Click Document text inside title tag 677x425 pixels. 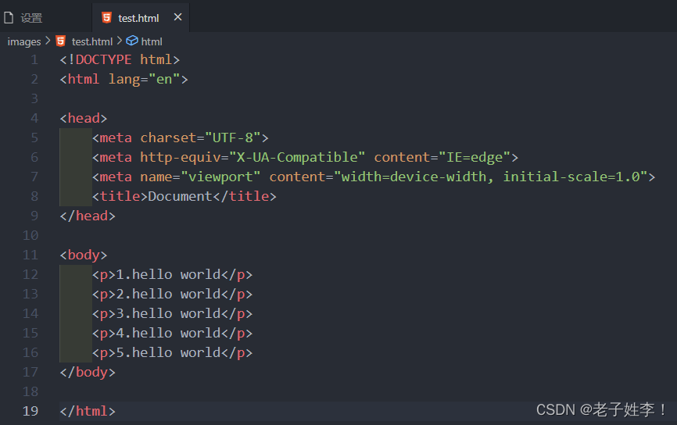(180, 196)
